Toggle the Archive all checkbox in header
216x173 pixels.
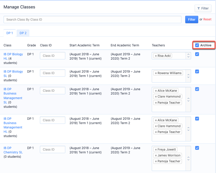tap(197, 45)
